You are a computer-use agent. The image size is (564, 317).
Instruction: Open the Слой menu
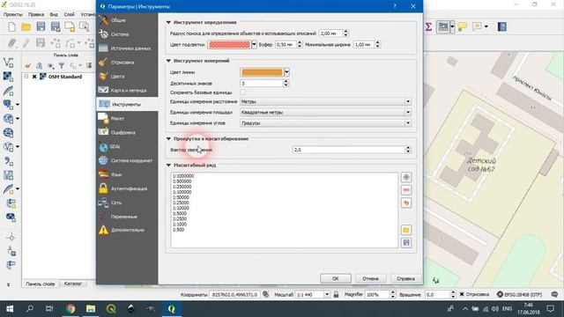(x=70, y=14)
